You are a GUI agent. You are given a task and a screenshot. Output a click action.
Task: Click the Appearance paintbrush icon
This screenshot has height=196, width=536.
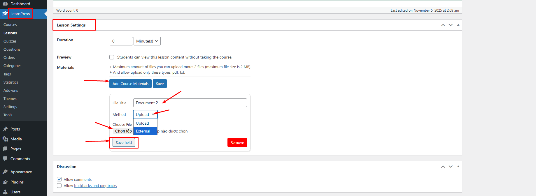(x=5, y=172)
